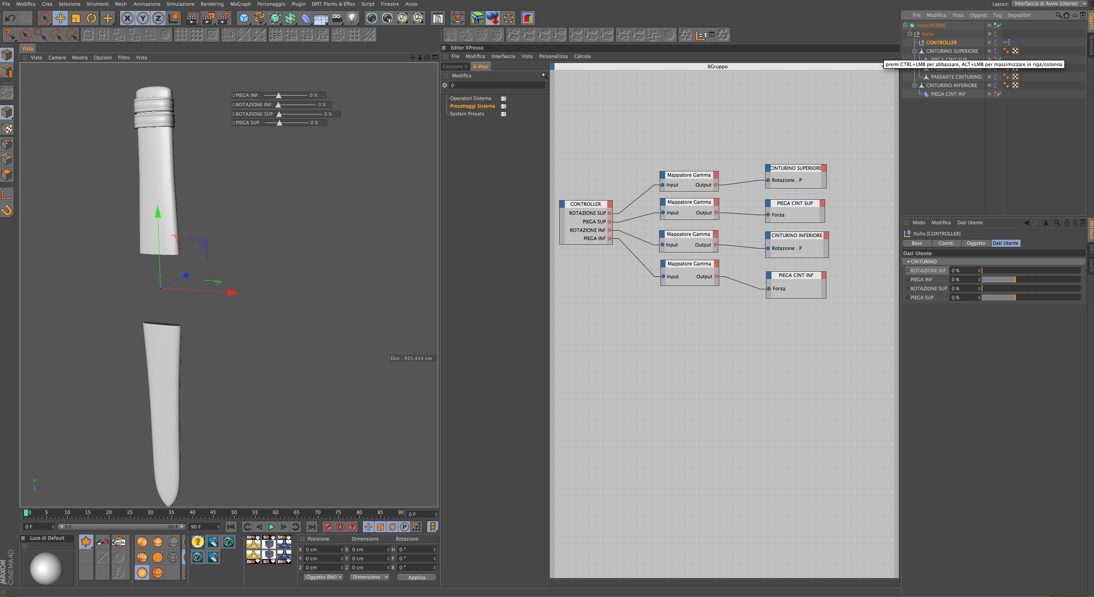The height and width of the screenshot is (597, 1094).
Task: Open the MoGraph menu
Action: pyautogui.click(x=240, y=4)
